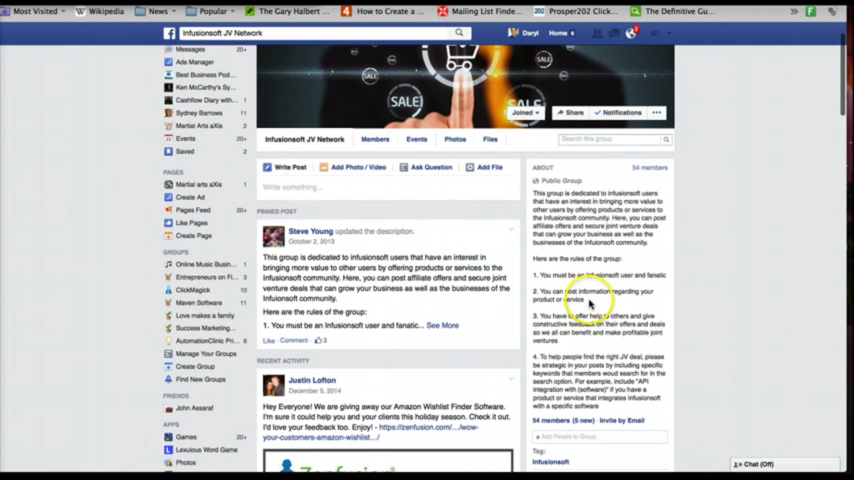Screen dimensions: 854x480
Task: Click the Like Pages icon
Action: pyautogui.click(x=168, y=223)
